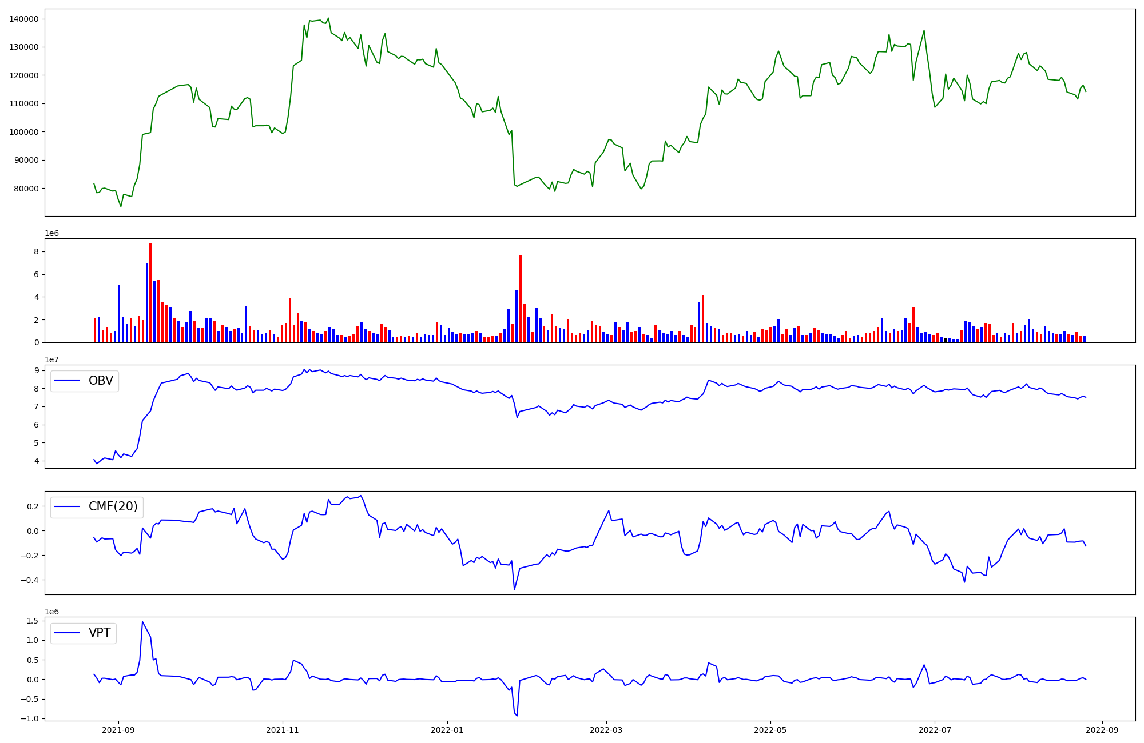Viewport: 1144px width, 743px height.
Task: Click the 2021-11 x-axis date label
Action: [x=283, y=730]
